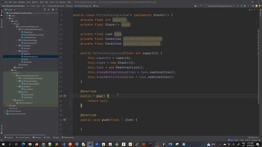Open the Dependencies tool window tab
The height and width of the screenshot is (147, 262).
click(68, 138)
